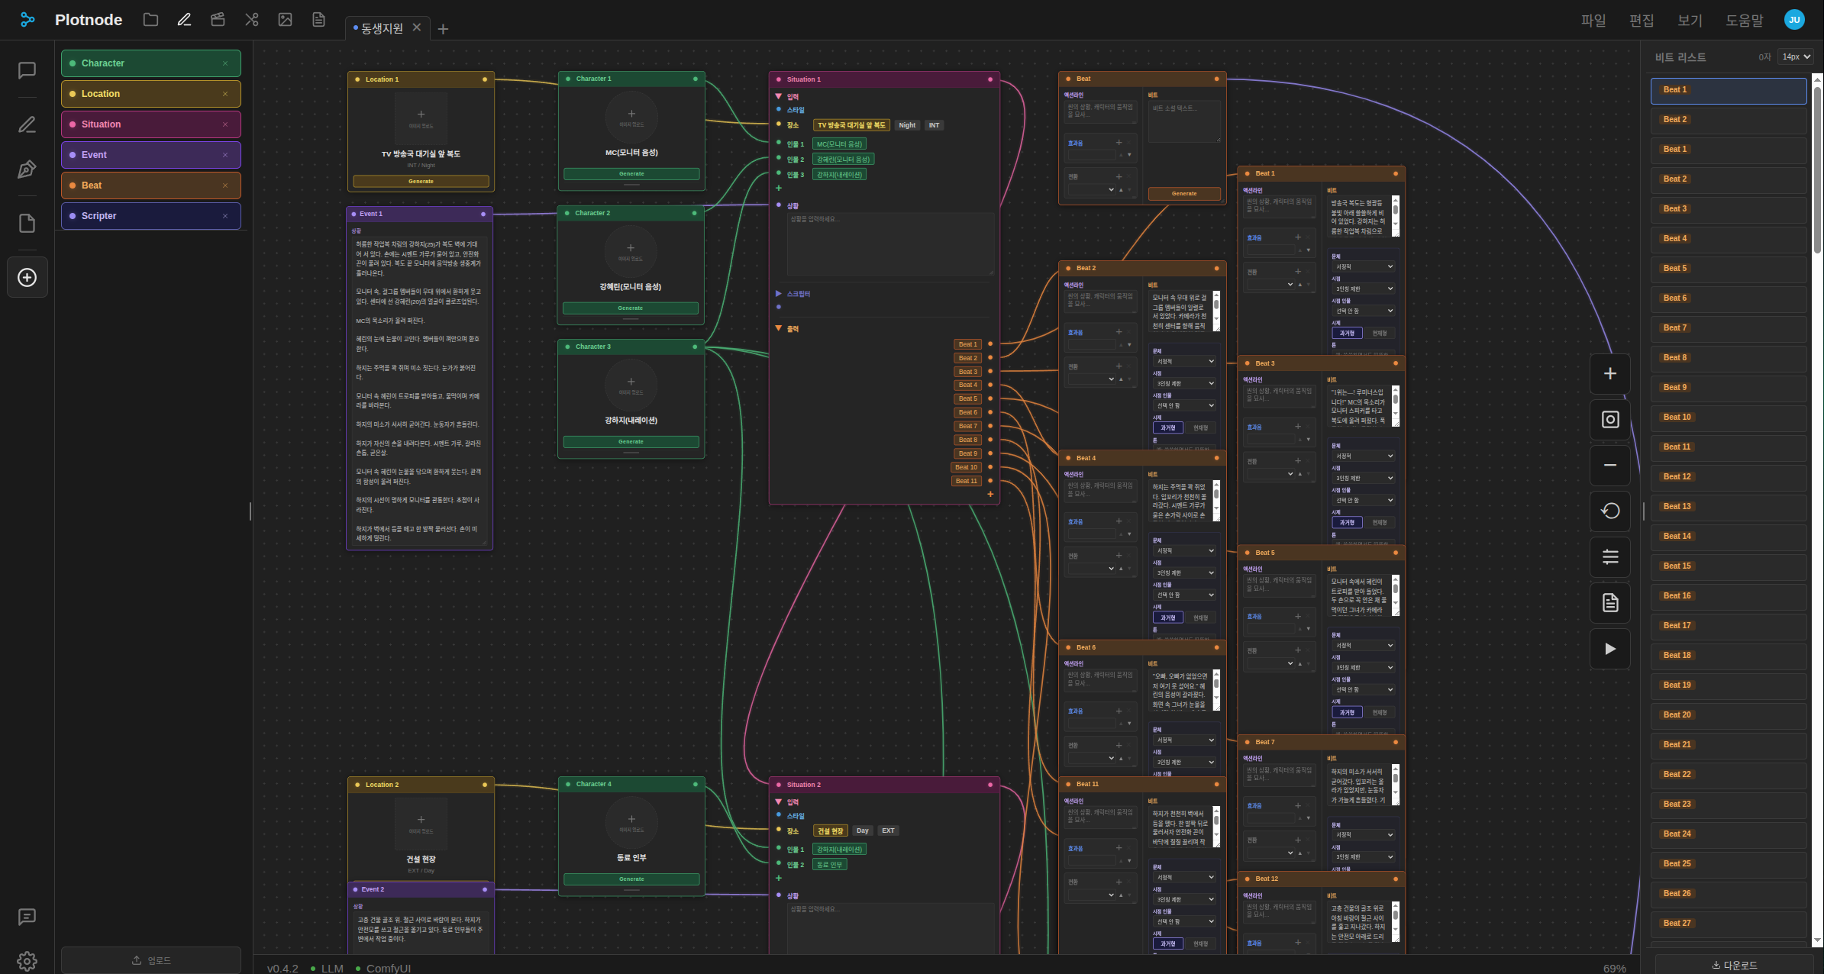The image size is (1824, 974).
Task: Click the align nodes canvas control icon
Action: click(x=1610, y=556)
